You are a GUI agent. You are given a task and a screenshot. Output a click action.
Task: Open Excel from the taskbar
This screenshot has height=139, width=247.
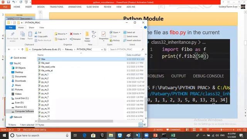173,136
